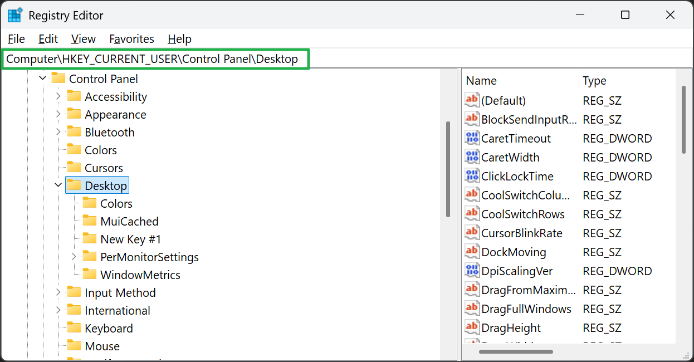Click the Mouse folder icon
Viewport: 694px width, 362px height.
click(74, 346)
